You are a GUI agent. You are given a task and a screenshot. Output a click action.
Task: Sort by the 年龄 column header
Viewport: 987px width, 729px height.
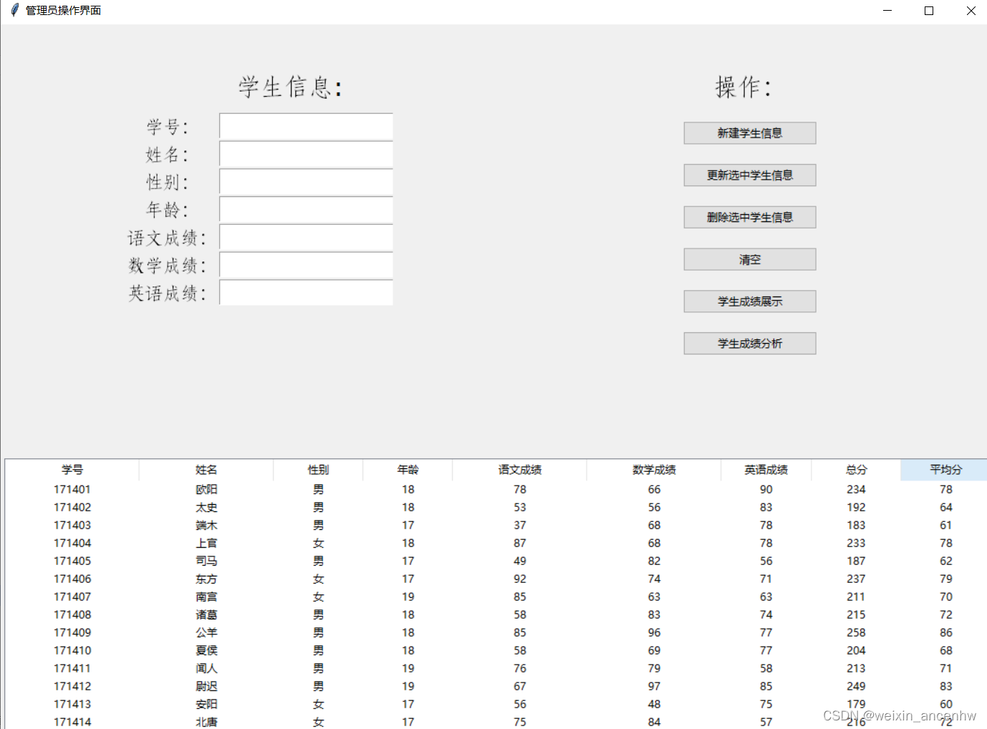pyautogui.click(x=408, y=470)
